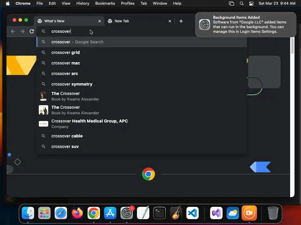Open the View menu
The image size is (301, 225).
[66, 4]
